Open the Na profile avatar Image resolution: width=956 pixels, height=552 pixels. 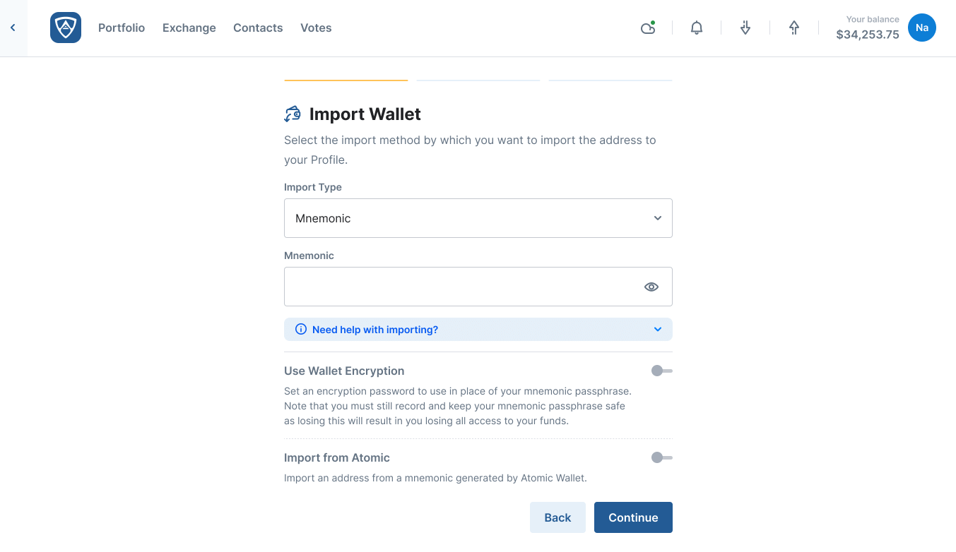click(921, 28)
